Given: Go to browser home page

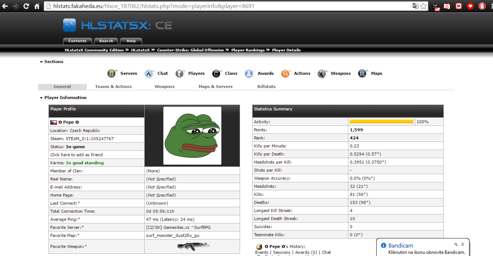Looking at the screenshot, I should 37,6.
